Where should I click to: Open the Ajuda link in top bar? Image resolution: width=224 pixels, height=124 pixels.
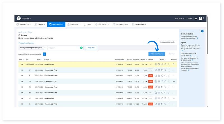point(190,19)
